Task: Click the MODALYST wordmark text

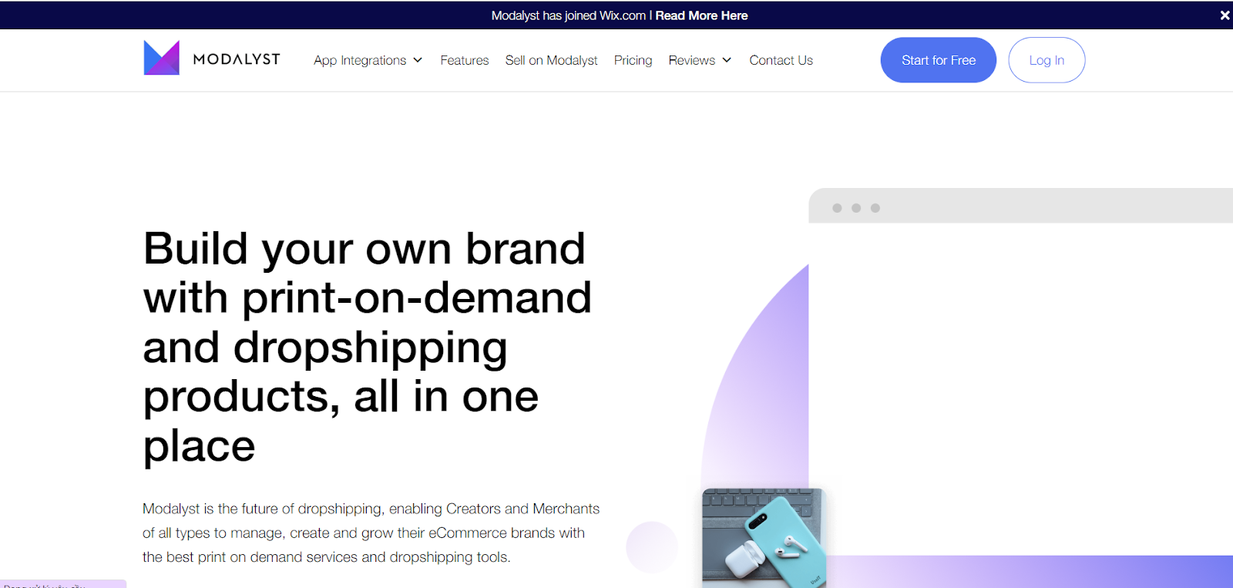Action: click(x=237, y=59)
